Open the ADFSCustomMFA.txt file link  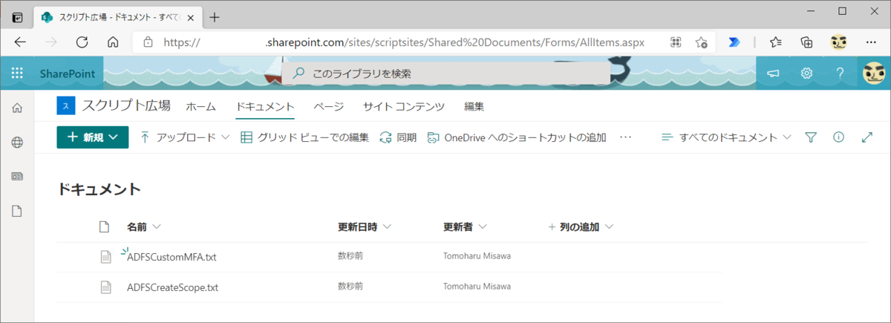click(172, 257)
